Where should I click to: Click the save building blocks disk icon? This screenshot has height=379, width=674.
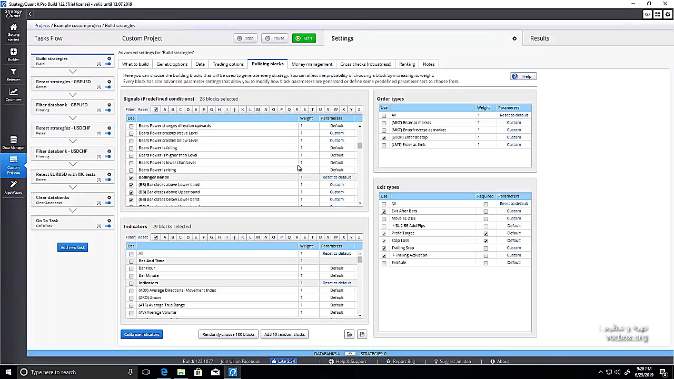point(362,334)
